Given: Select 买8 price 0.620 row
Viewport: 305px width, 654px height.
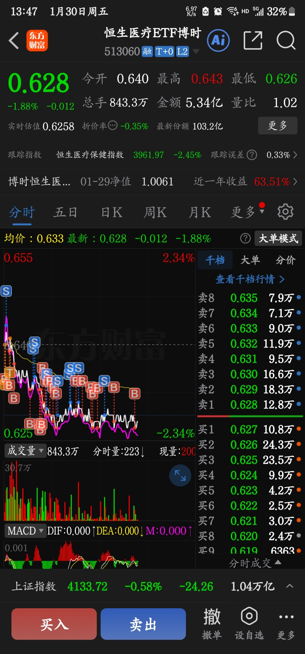Looking at the screenshot, I should click(250, 536).
